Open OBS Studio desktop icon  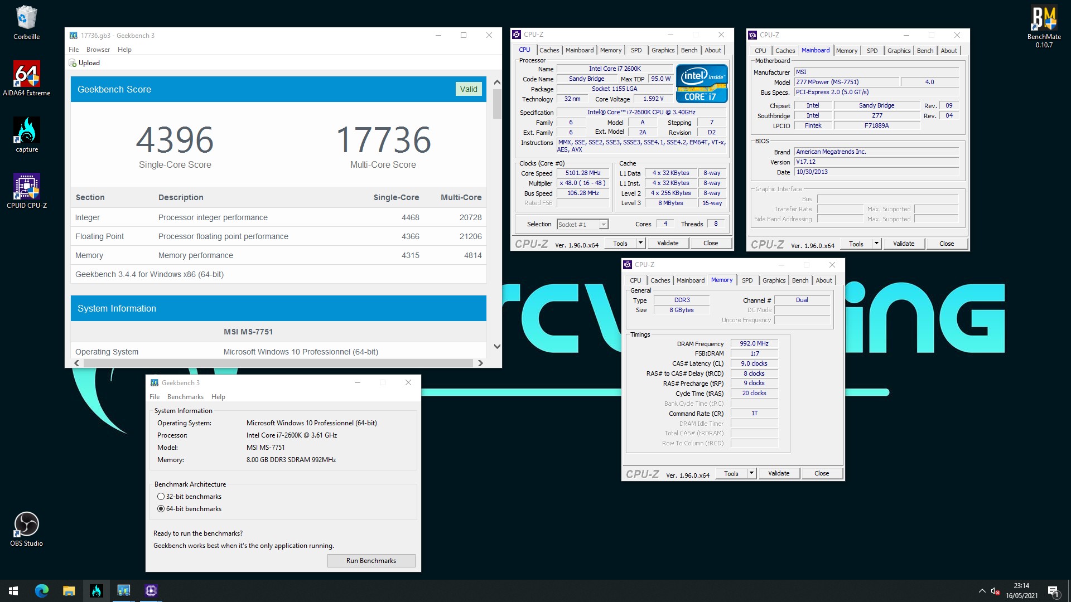click(x=26, y=528)
